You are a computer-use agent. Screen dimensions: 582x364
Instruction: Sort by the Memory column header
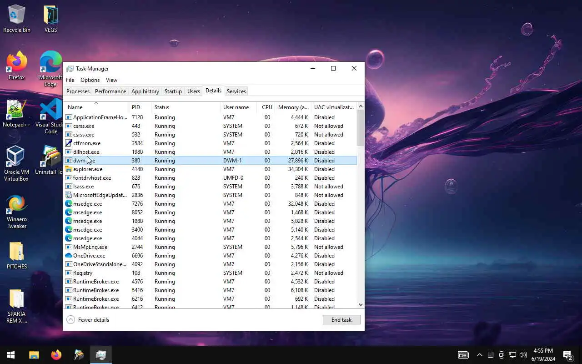(x=293, y=107)
